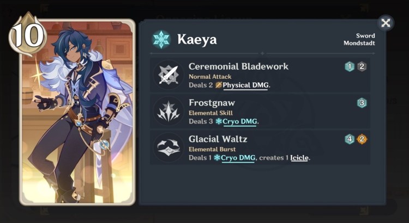Screen dimensions: 409x223
Task: Select the Frostgnaw elemental skill icon
Action: point(169,111)
